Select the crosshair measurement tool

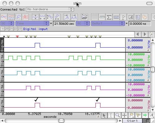click(124, 115)
